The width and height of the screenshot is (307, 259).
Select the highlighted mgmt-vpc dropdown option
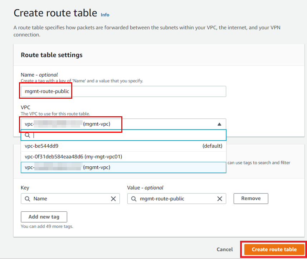(x=123, y=167)
